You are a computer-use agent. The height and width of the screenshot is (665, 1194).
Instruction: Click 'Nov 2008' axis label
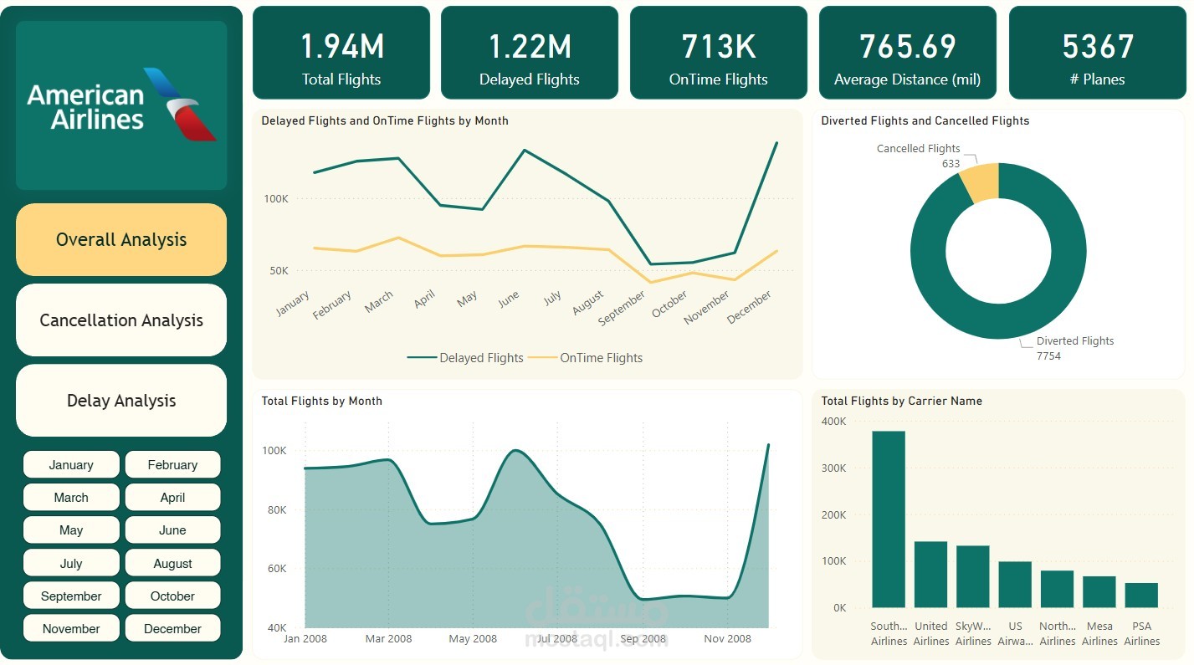coord(727,638)
